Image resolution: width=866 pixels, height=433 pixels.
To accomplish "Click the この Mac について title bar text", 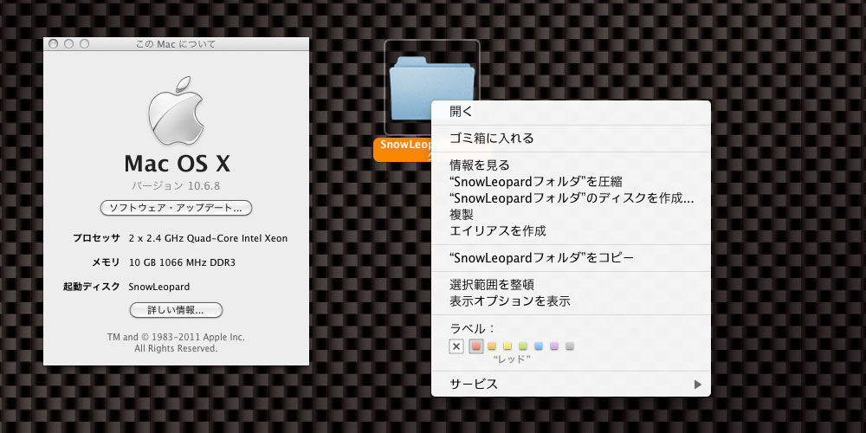I will [x=176, y=44].
